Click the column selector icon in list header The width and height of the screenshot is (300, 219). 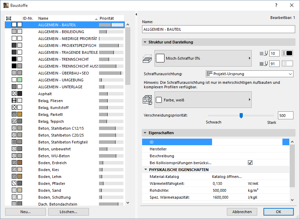point(8,18)
